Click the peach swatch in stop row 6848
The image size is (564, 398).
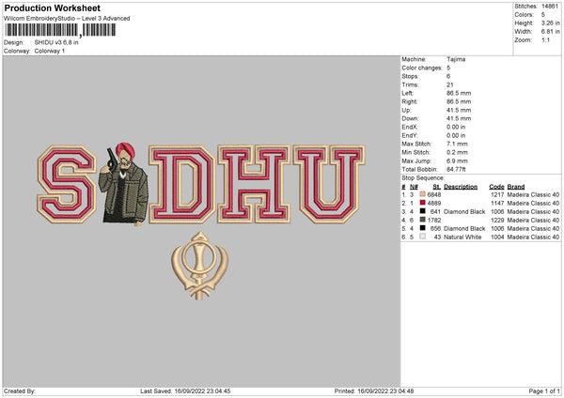point(423,194)
